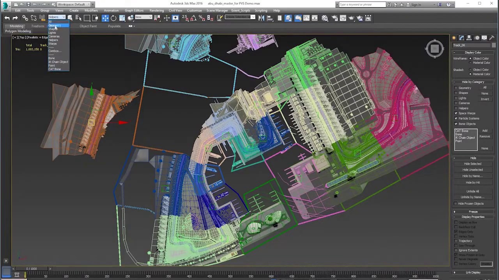Switch to the Object Paint ribbon tab
Screen dimensions: 499x280
(88, 26)
